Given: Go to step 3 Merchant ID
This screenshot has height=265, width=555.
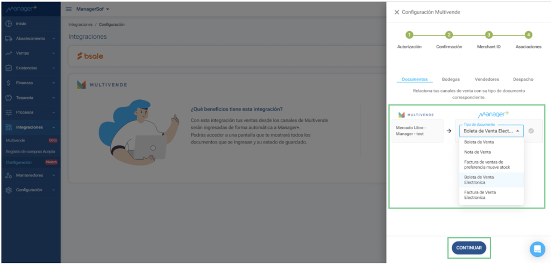Looking at the screenshot, I should 489,35.
